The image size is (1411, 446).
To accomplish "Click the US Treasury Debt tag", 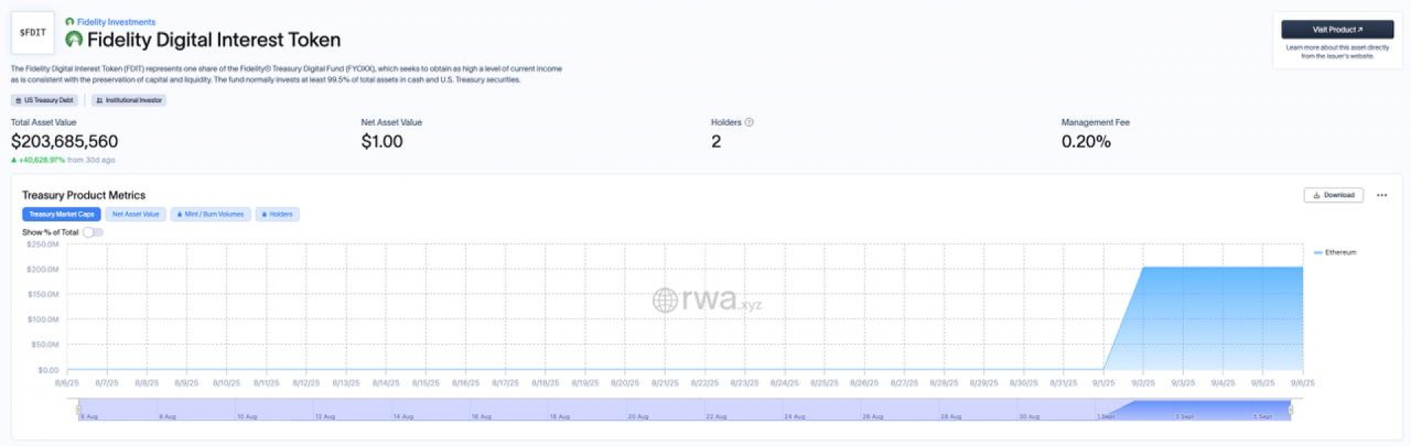I will click(45, 100).
